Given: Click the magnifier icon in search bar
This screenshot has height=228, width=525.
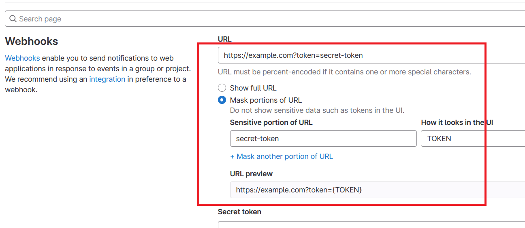Looking at the screenshot, I should (x=13, y=19).
